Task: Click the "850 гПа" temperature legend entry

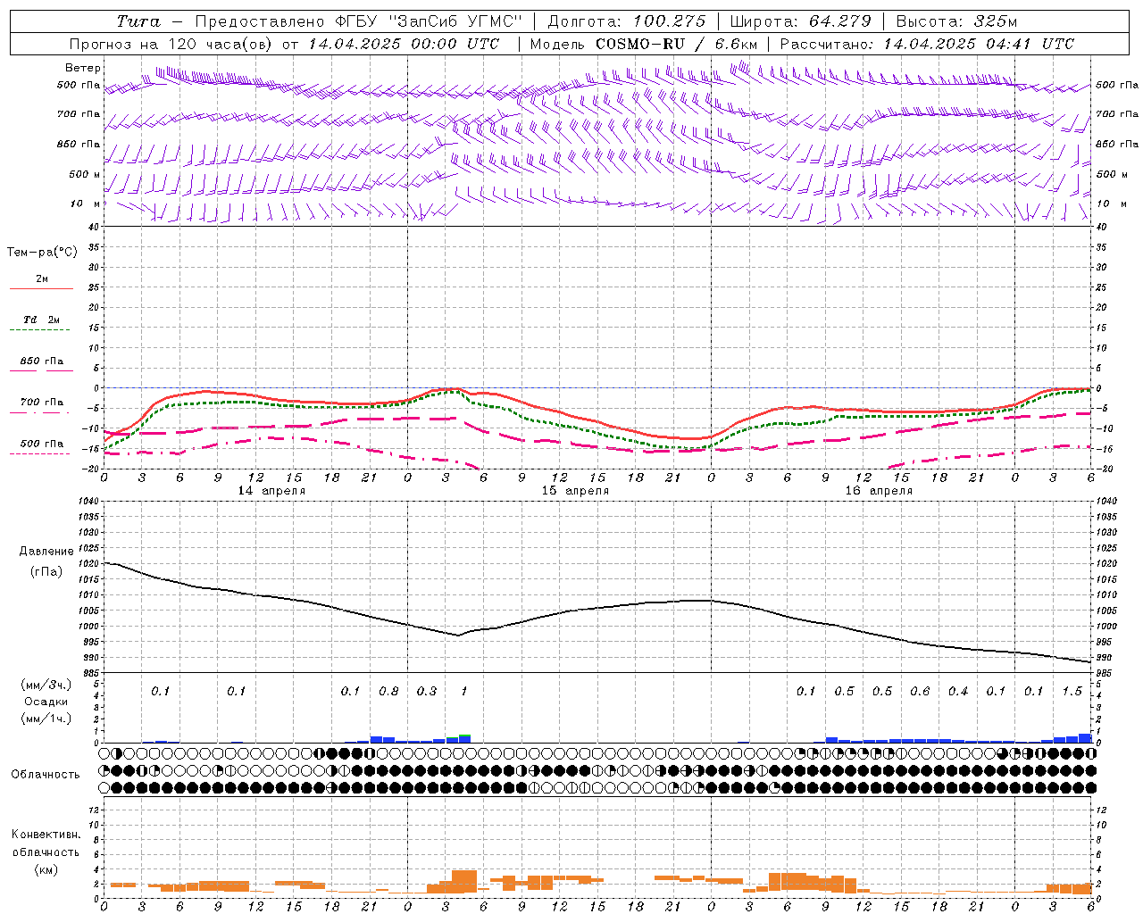Action: pos(41,361)
